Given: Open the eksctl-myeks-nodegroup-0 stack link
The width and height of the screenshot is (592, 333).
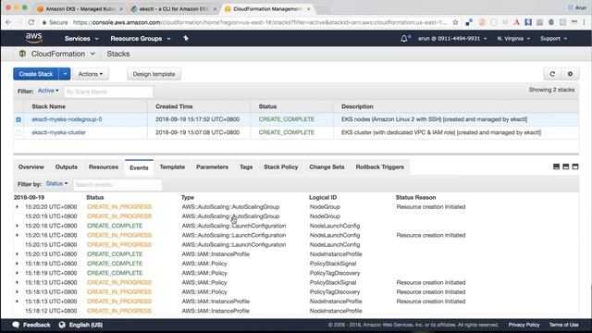Looking at the screenshot, I should click(x=67, y=119).
